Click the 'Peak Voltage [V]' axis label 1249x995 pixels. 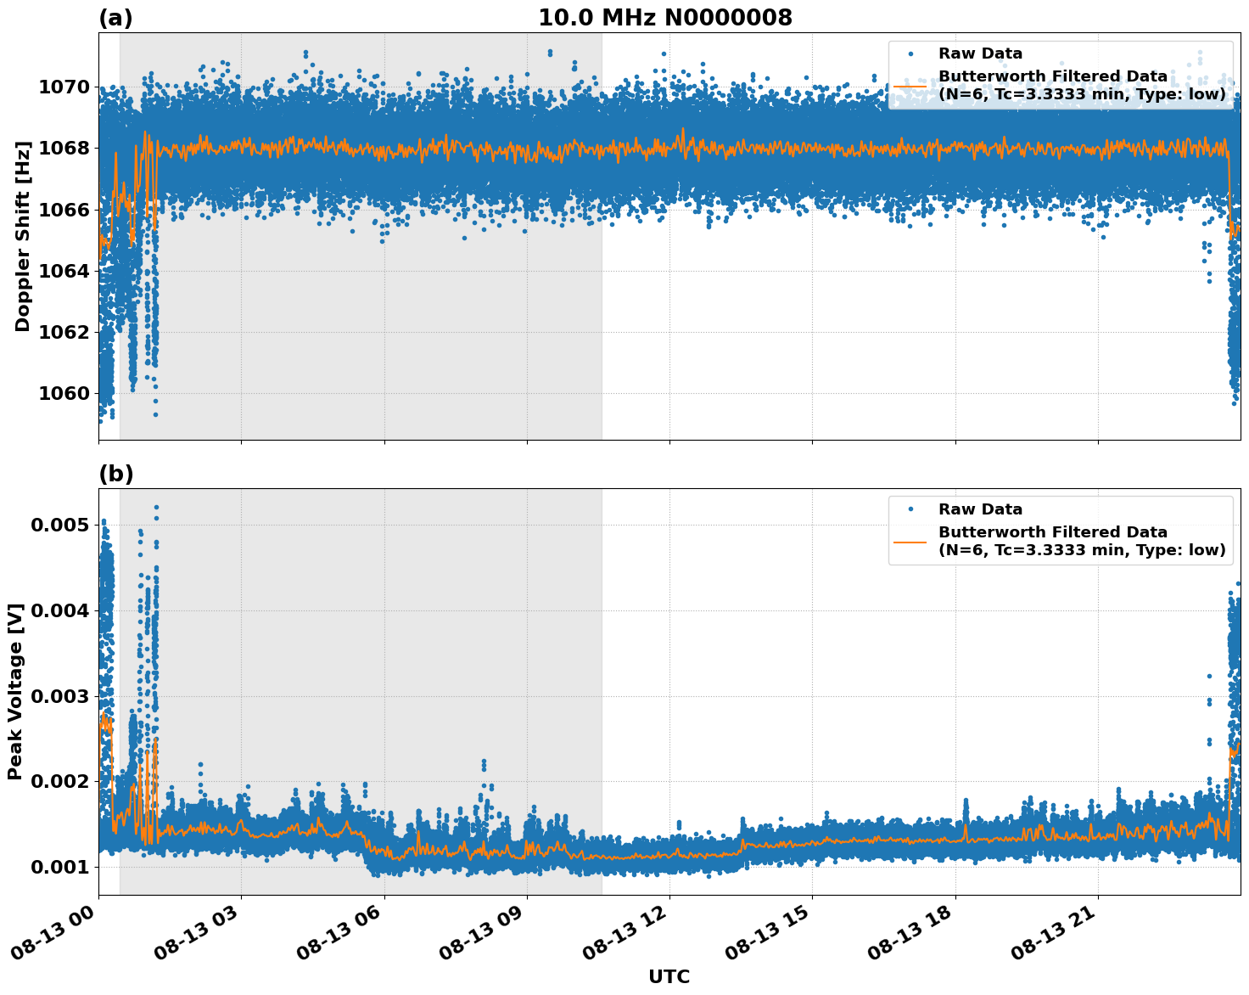pos(15,692)
